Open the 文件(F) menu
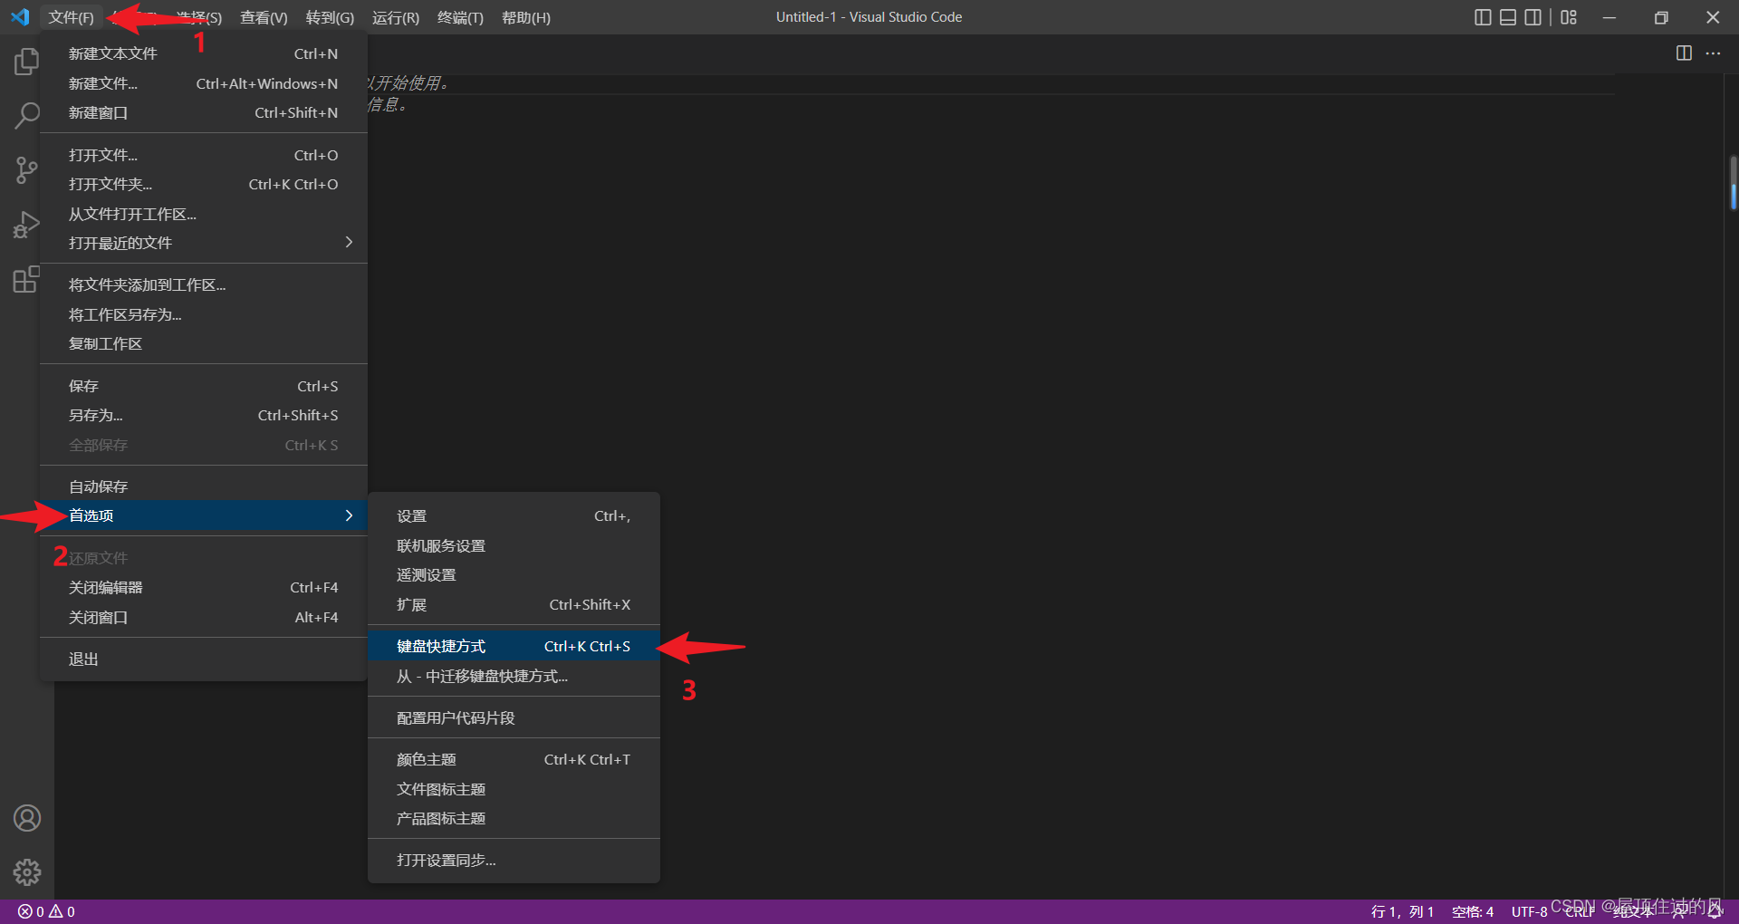The image size is (1739, 924). pos(71,17)
